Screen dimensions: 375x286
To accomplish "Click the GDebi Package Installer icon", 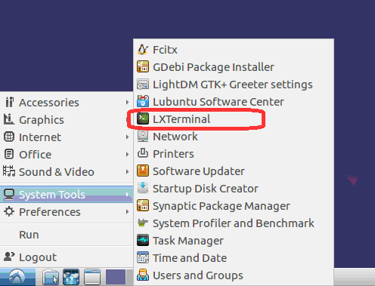I will pos(143,67).
